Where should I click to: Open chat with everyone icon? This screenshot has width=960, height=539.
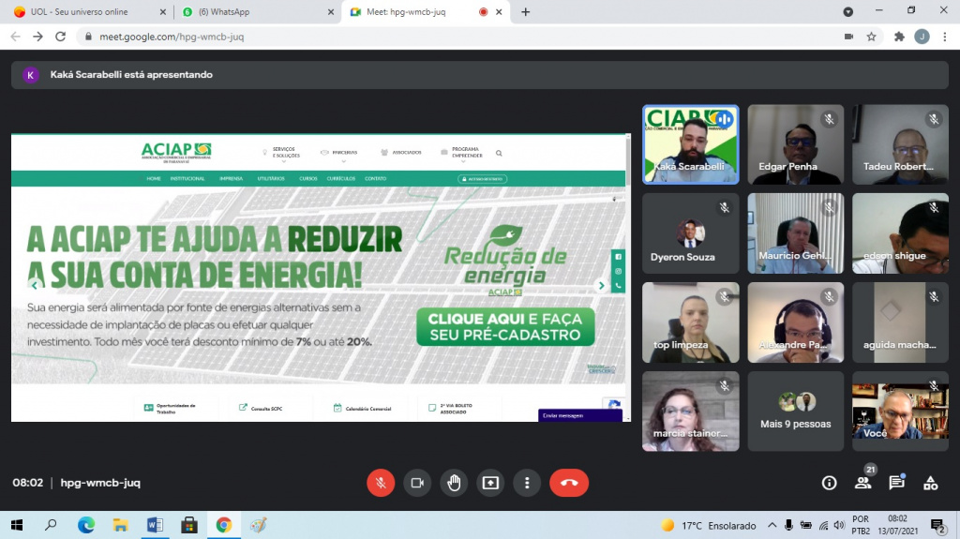point(897,483)
